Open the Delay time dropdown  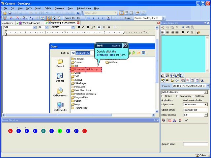(206, 115)
